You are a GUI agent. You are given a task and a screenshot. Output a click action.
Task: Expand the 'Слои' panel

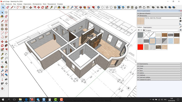pyautogui.click(x=159, y=68)
